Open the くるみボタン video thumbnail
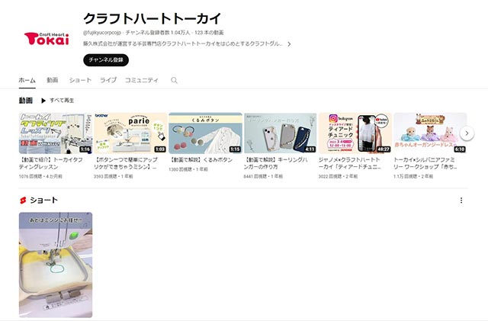This screenshot has width=488, height=321. (x=205, y=133)
